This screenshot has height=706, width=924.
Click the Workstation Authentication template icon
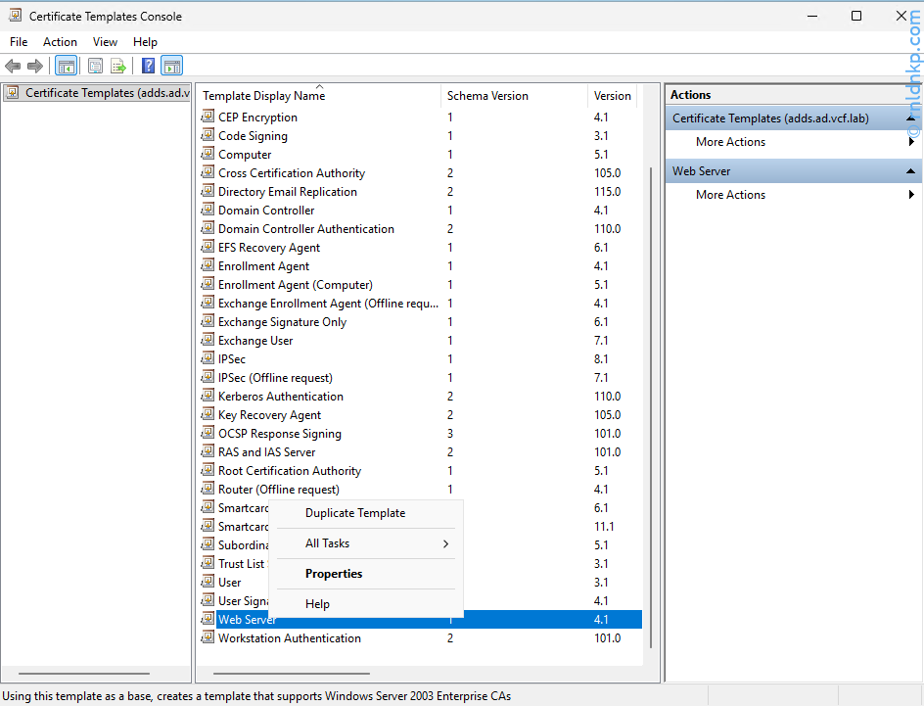(208, 638)
